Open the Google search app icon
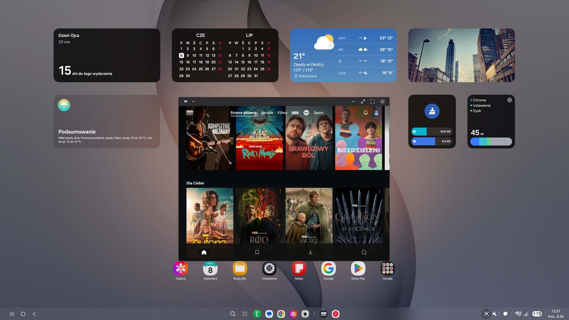Viewport: 569px width, 320px height. tap(329, 268)
